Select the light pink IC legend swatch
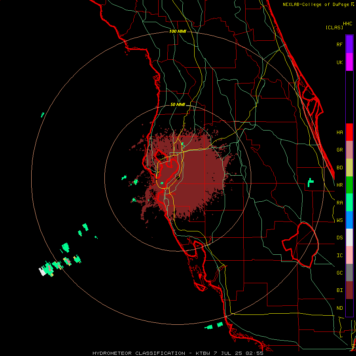The height and width of the screenshot is (356, 356). [349, 255]
